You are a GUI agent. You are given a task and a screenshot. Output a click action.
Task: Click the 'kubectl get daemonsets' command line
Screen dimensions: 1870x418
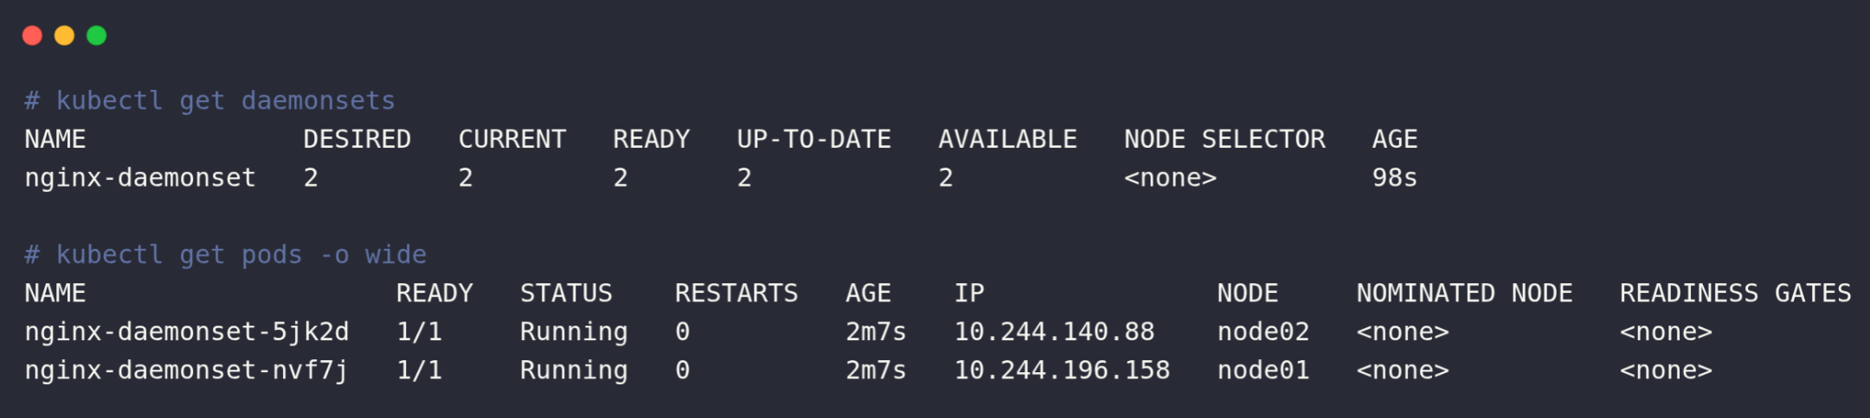225,101
